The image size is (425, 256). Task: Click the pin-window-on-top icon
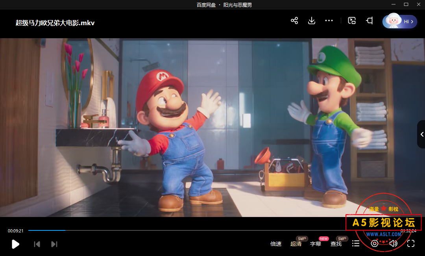click(370, 20)
